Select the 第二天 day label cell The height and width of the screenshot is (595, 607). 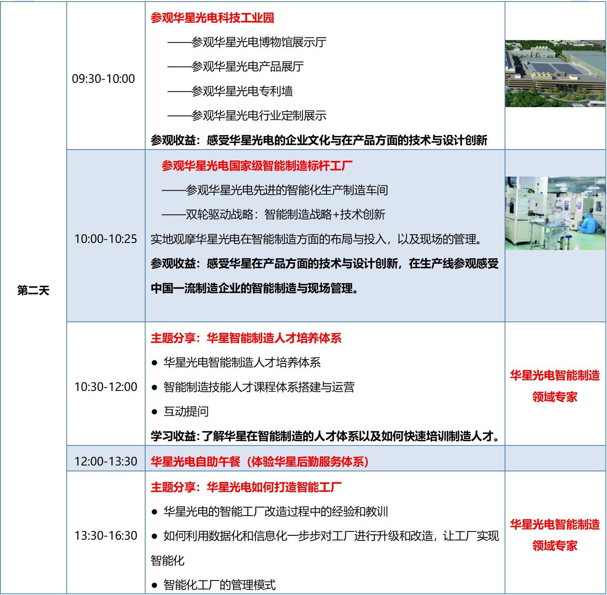coord(33,290)
